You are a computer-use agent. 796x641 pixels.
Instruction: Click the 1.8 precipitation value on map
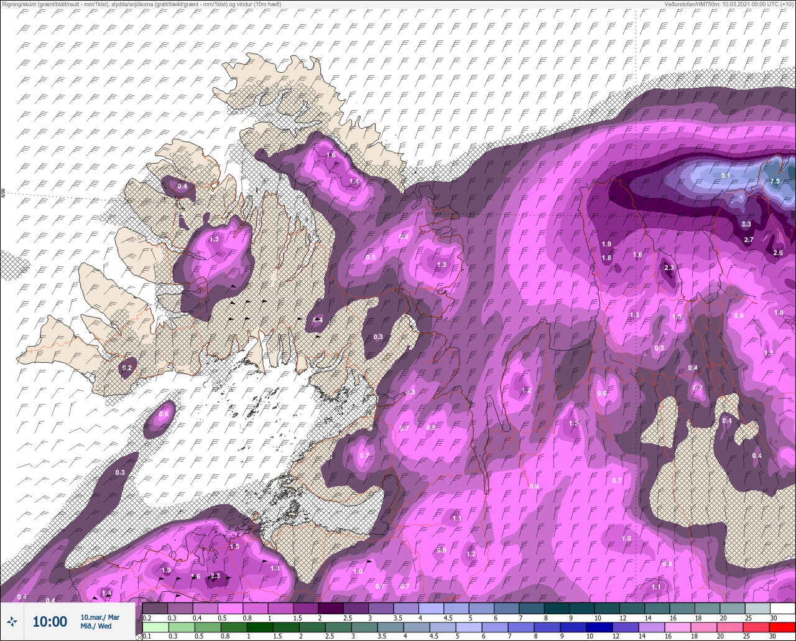[x=607, y=258]
